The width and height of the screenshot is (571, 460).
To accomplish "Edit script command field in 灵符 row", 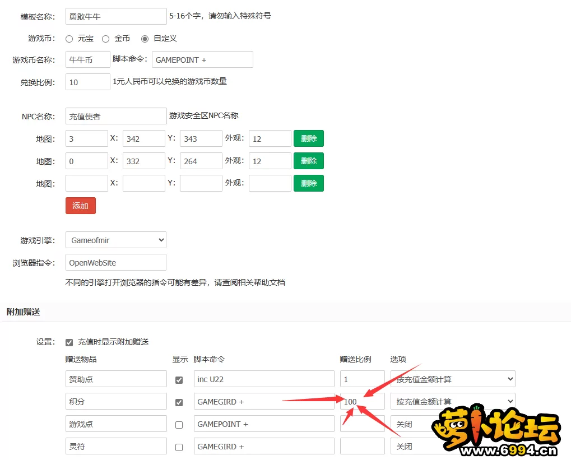I will (264, 446).
